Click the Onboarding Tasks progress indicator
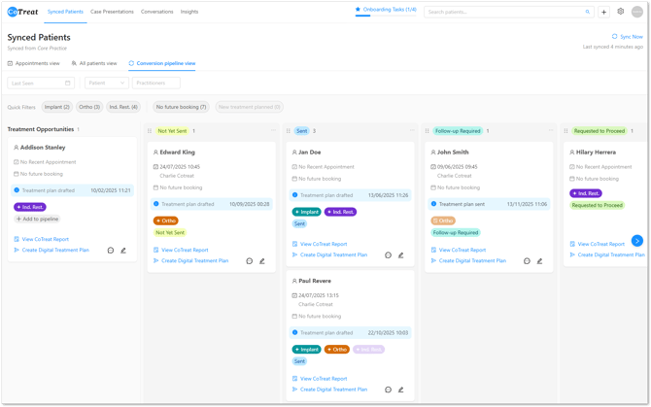This screenshot has width=651, height=407. pyautogui.click(x=386, y=10)
